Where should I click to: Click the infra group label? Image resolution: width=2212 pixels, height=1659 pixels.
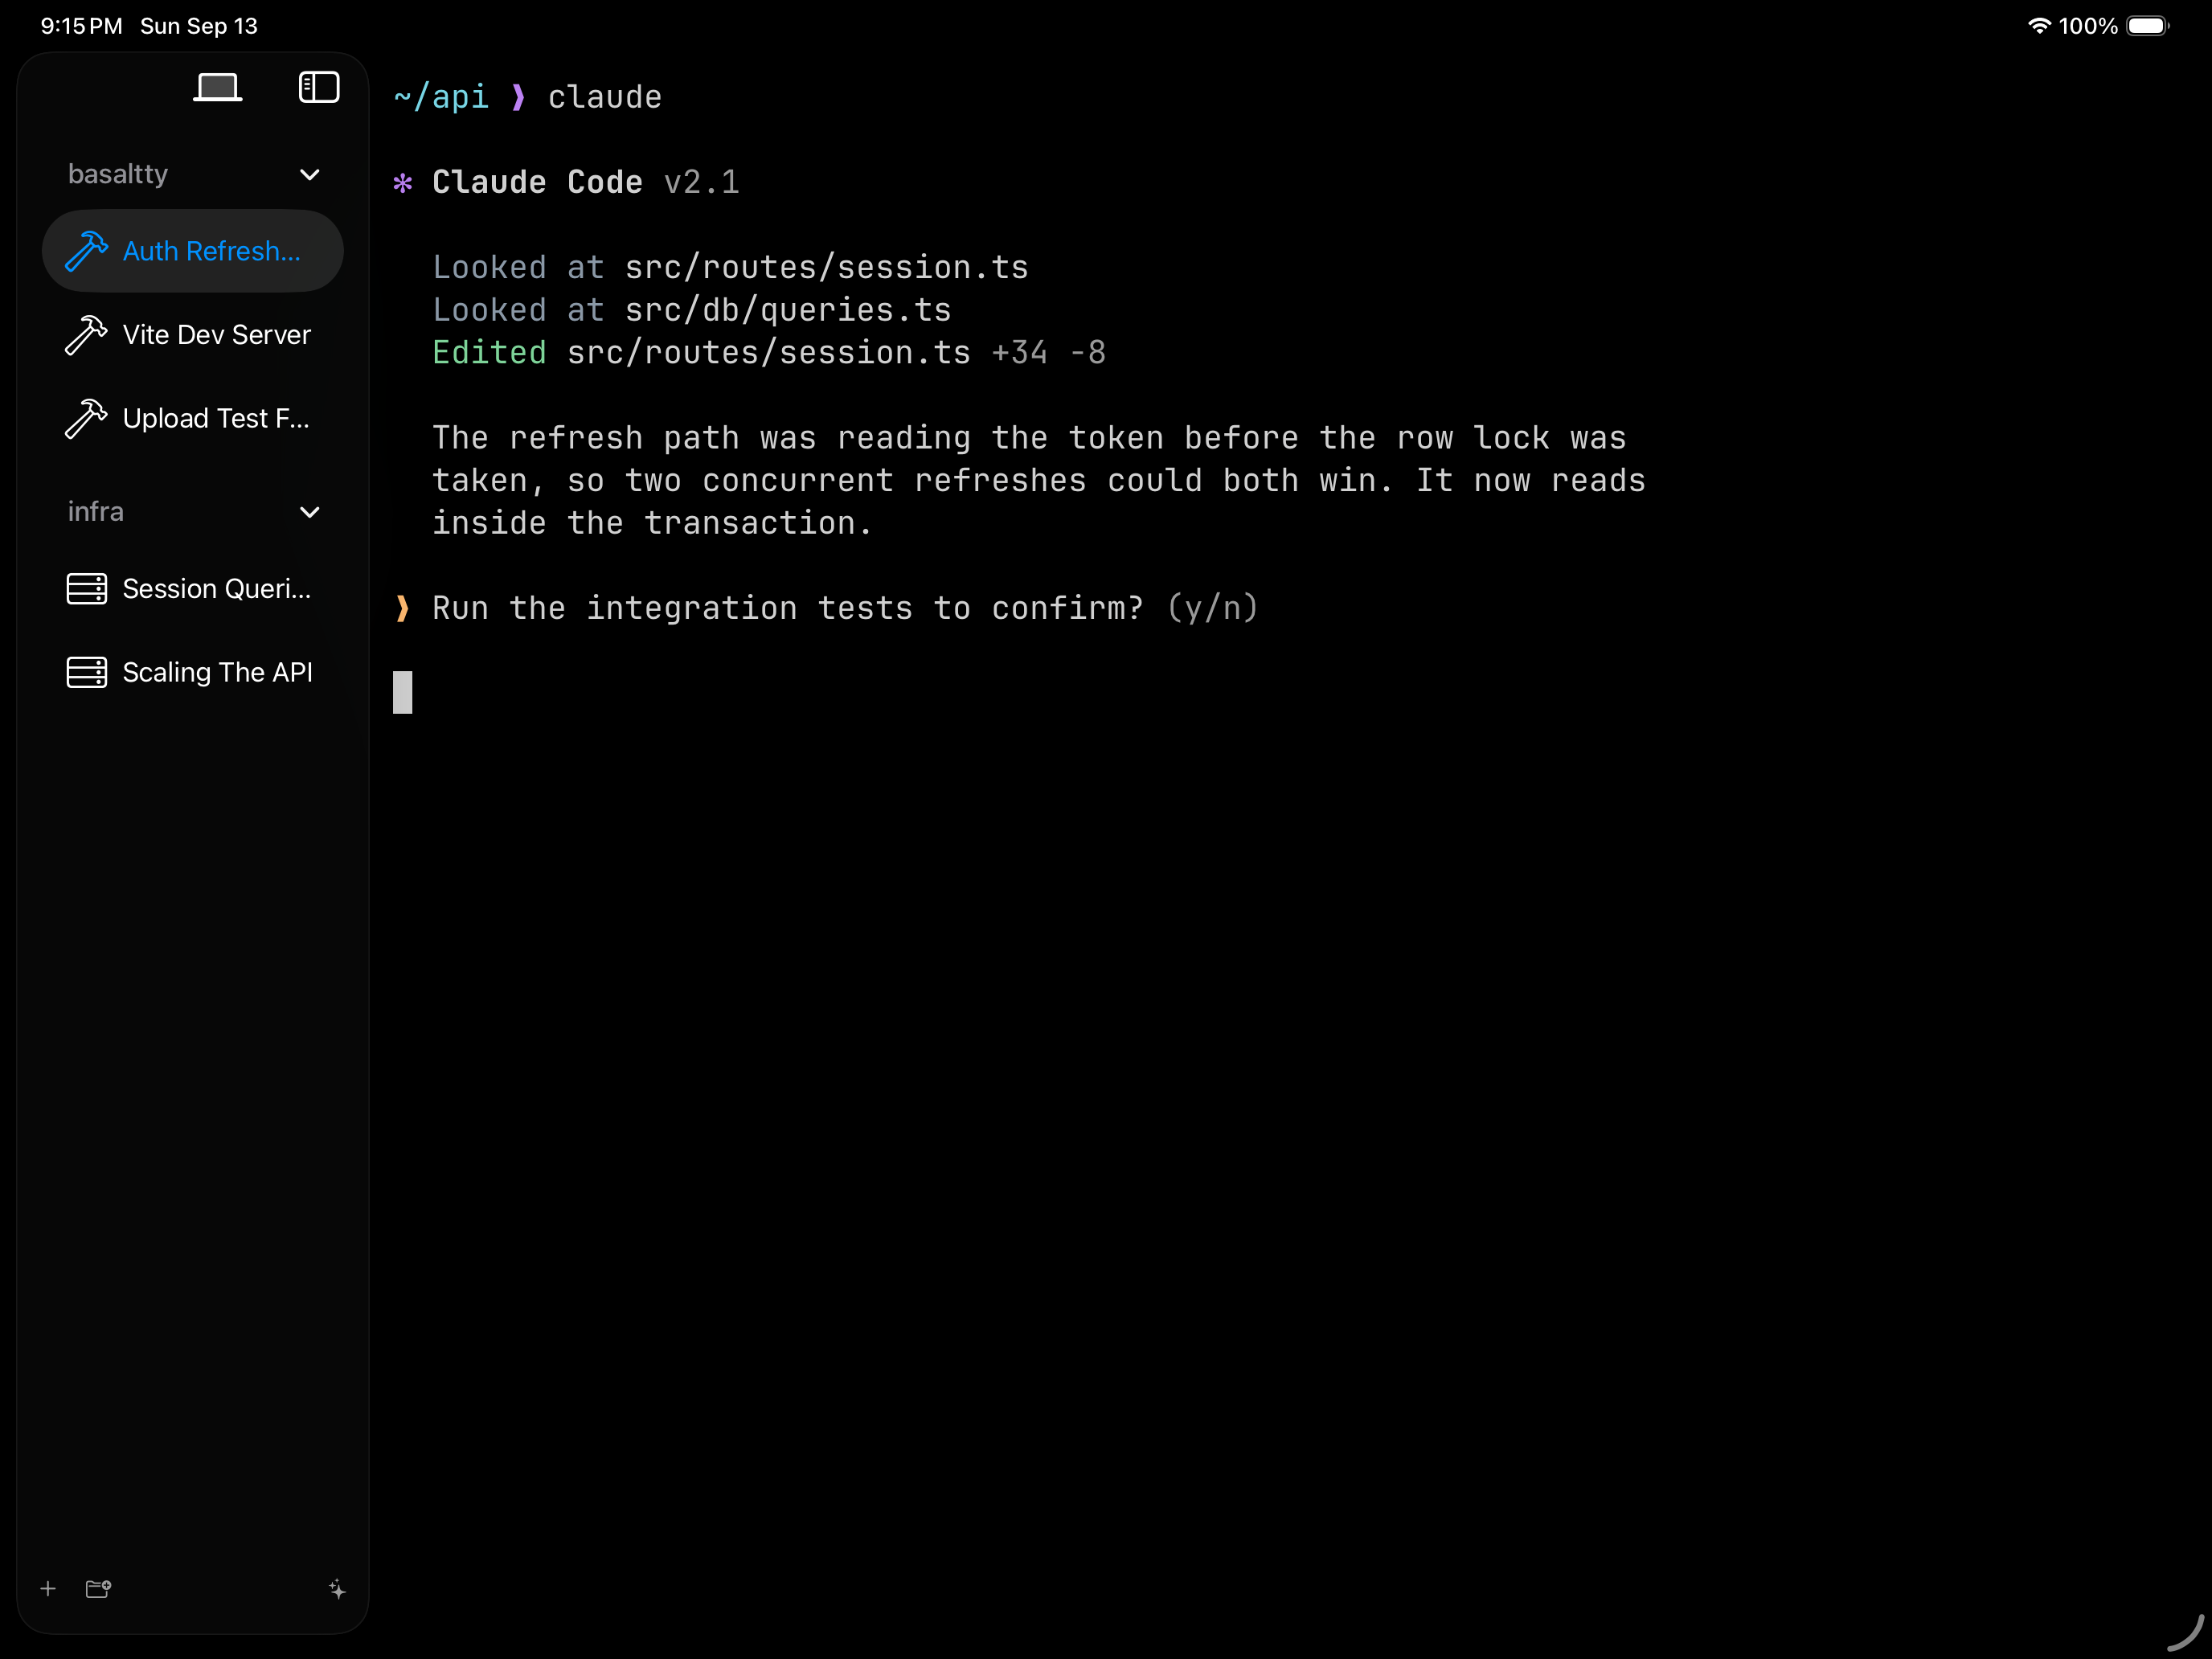(96, 511)
